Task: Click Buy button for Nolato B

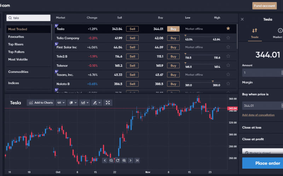Action: pyautogui.click(x=173, y=84)
